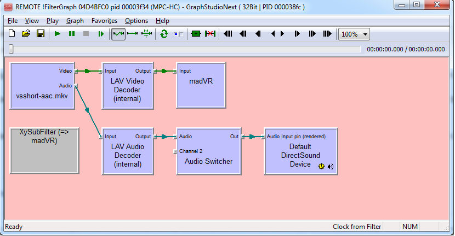Click the playback time readout 00:00:00.000
Image resolution: width=455 pixels, height=236 pixels.
click(x=406, y=49)
